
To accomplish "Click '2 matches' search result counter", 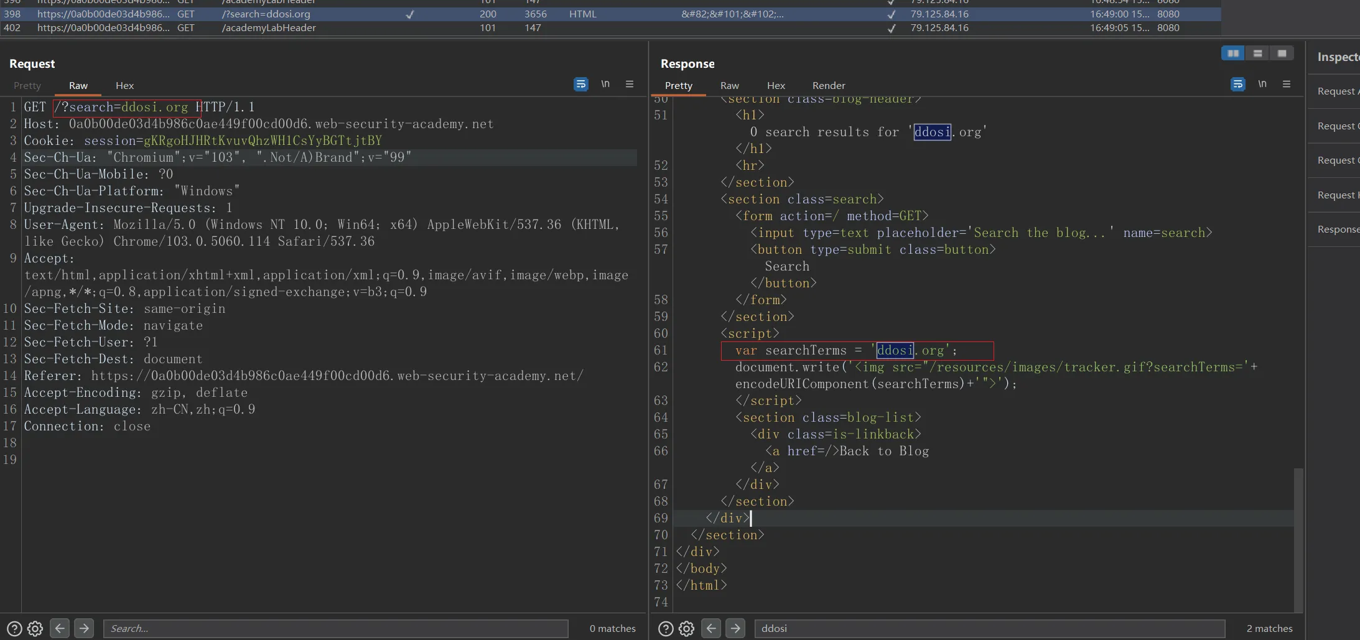I will (x=1269, y=628).
